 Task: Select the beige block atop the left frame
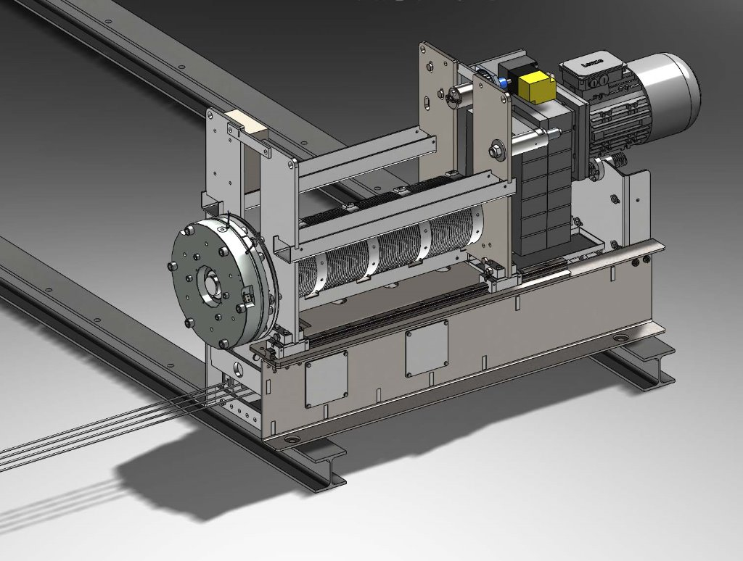[247, 122]
